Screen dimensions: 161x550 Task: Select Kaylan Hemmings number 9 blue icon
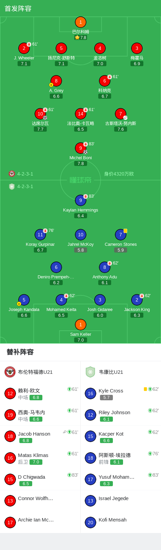point(81,200)
